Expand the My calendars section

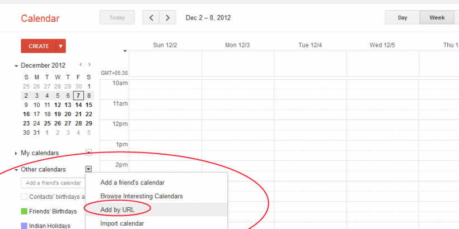16,153
